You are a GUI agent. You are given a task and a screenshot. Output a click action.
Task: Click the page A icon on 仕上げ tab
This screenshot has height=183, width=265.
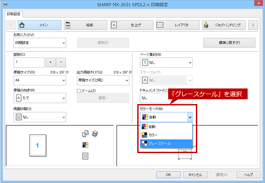[114, 25]
